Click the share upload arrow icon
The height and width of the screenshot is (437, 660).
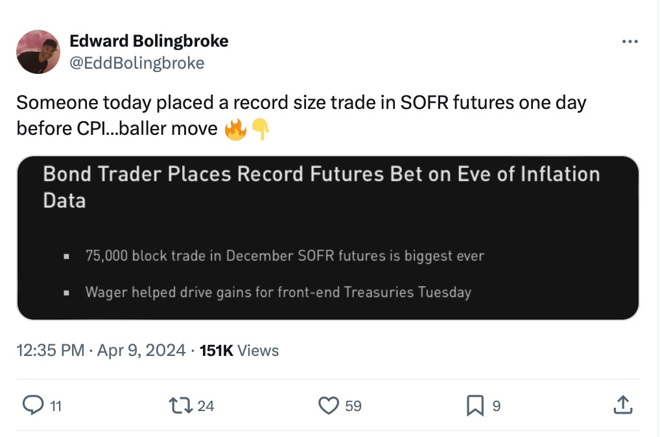[622, 405]
